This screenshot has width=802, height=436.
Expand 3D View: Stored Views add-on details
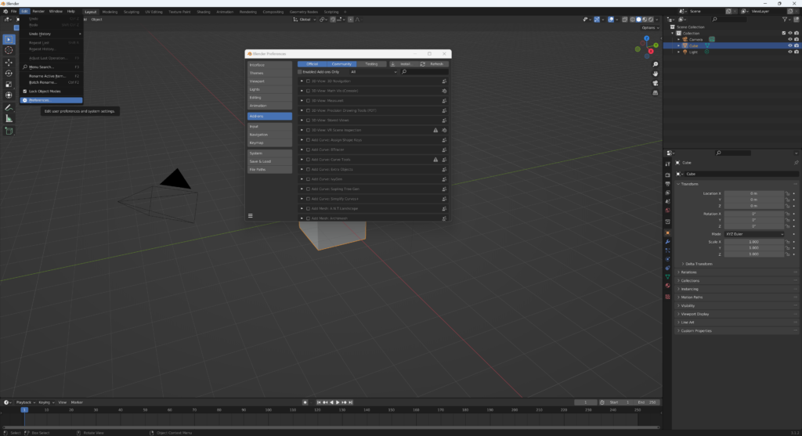tap(302, 121)
